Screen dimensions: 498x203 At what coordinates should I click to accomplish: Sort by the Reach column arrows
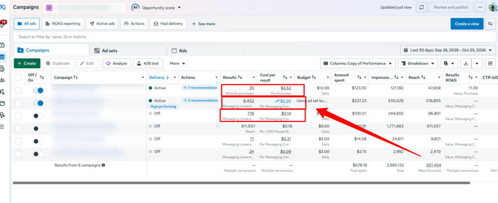point(424,77)
